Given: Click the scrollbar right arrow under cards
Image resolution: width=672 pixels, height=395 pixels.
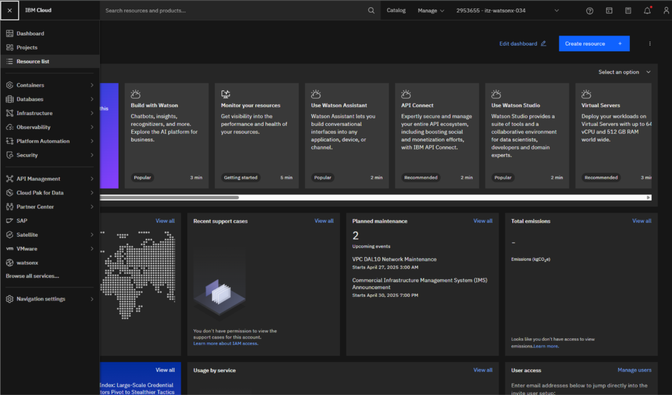Looking at the screenshot, I should (x=649, y=197).
